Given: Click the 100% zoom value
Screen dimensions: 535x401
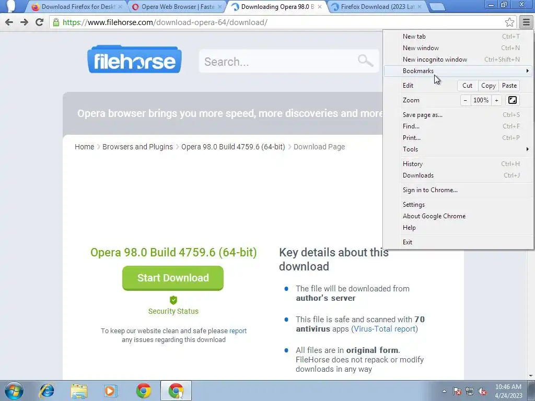Looking at the screenshot, I should 481,100.
